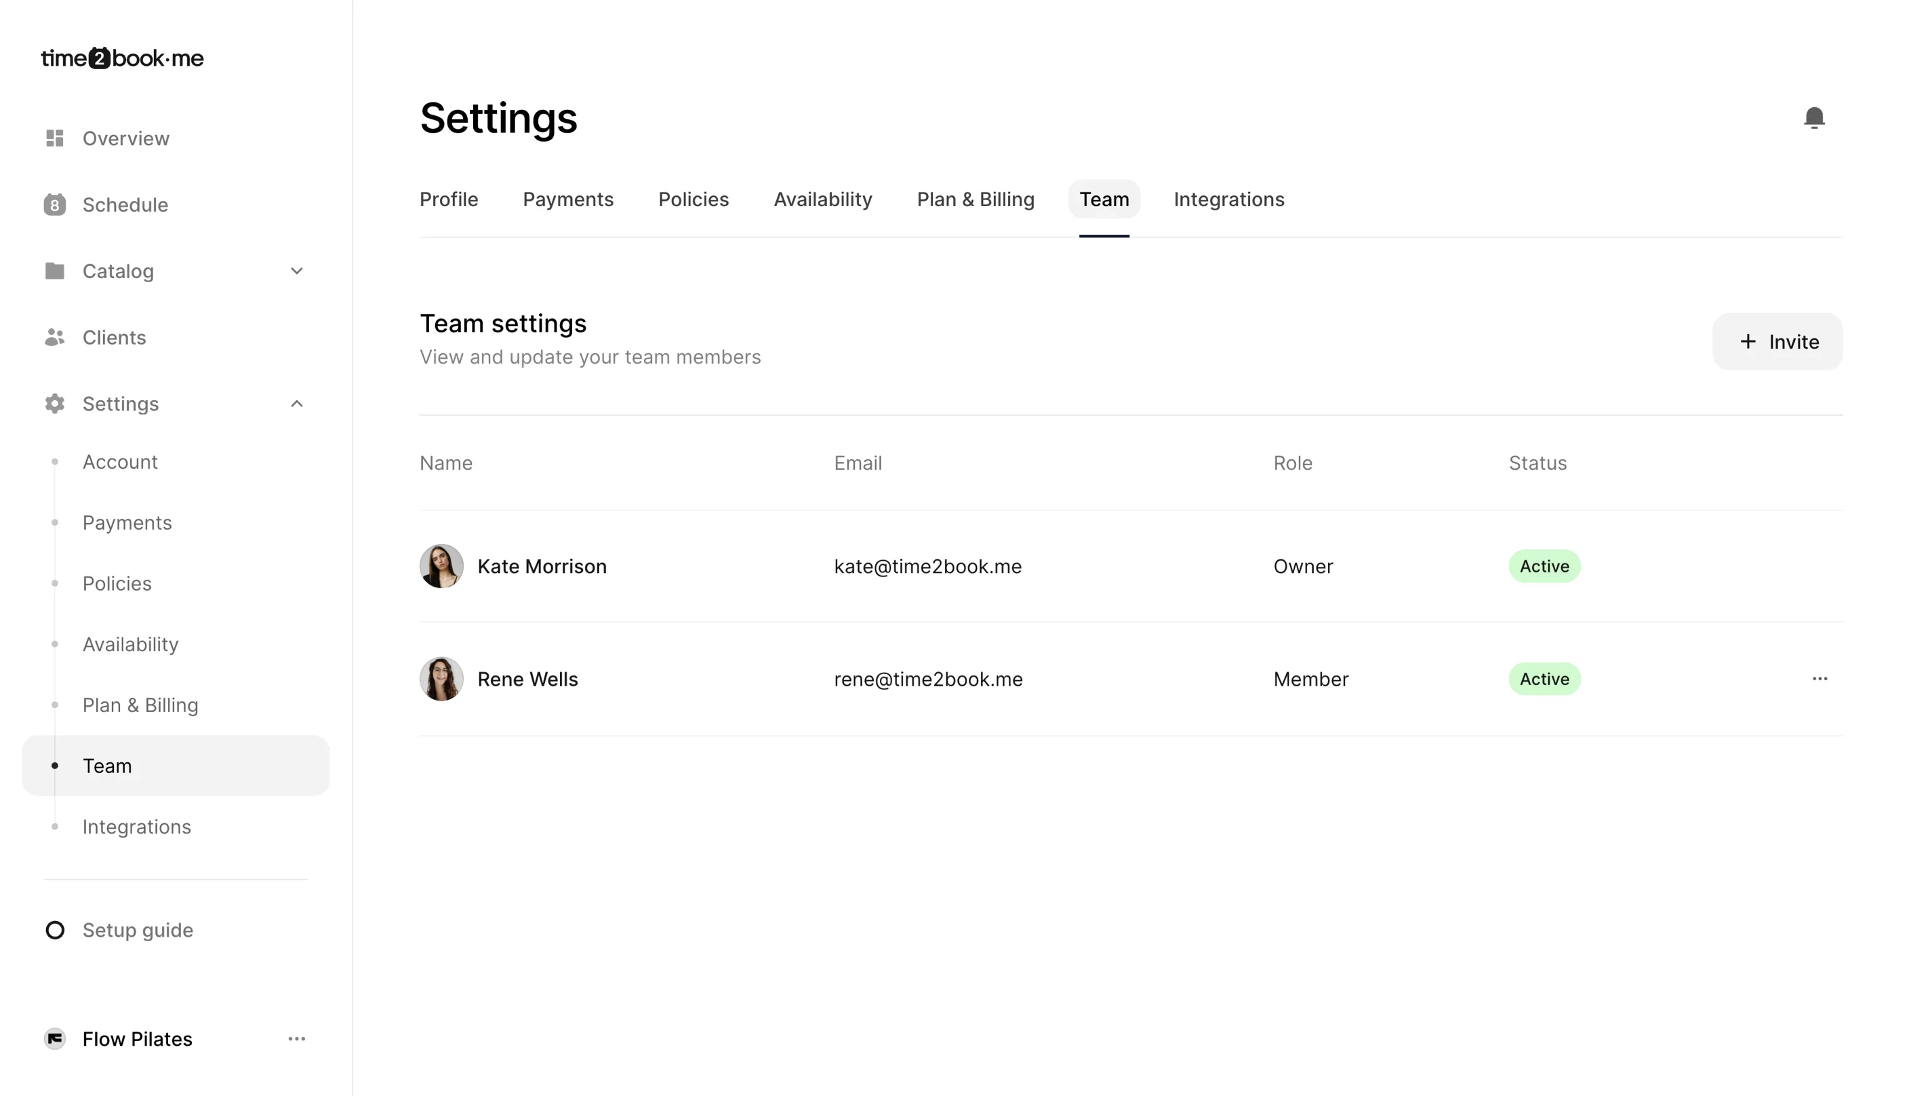Click Kate Morrison's avatar photo
The width and height of the screenshot is (1909, 1096).
point(441,566)
